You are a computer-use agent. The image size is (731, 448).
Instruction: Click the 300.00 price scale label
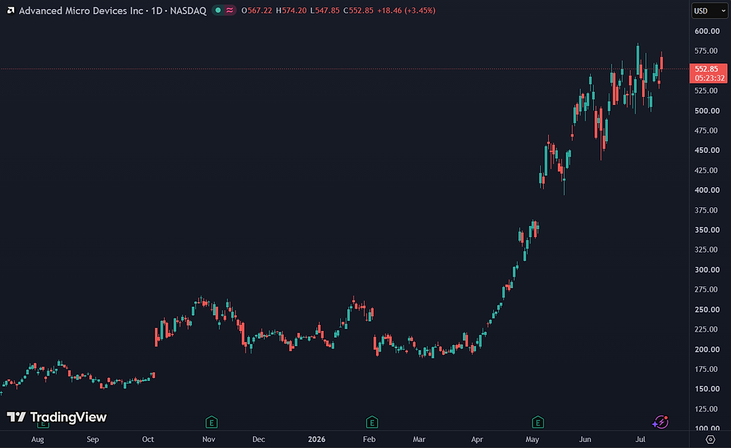point(707,269)
